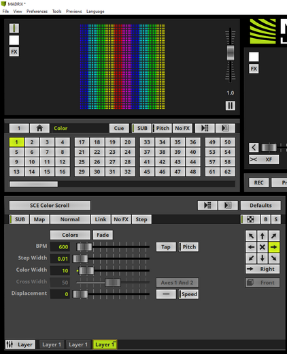Open the SCE Color Scroll effect dropdown
This screenshot has width=287, height=354.
click(50, 206)
